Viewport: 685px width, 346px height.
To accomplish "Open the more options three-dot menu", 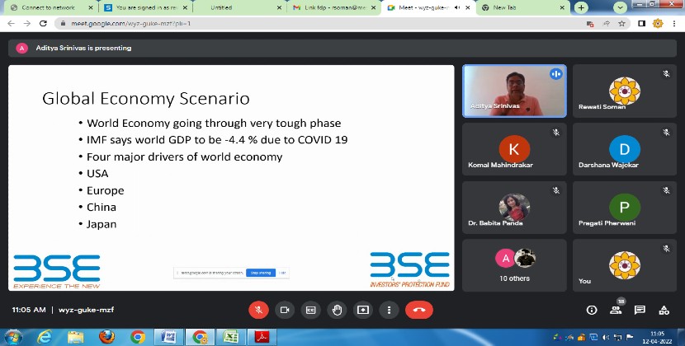I will (x=389, y=310).
